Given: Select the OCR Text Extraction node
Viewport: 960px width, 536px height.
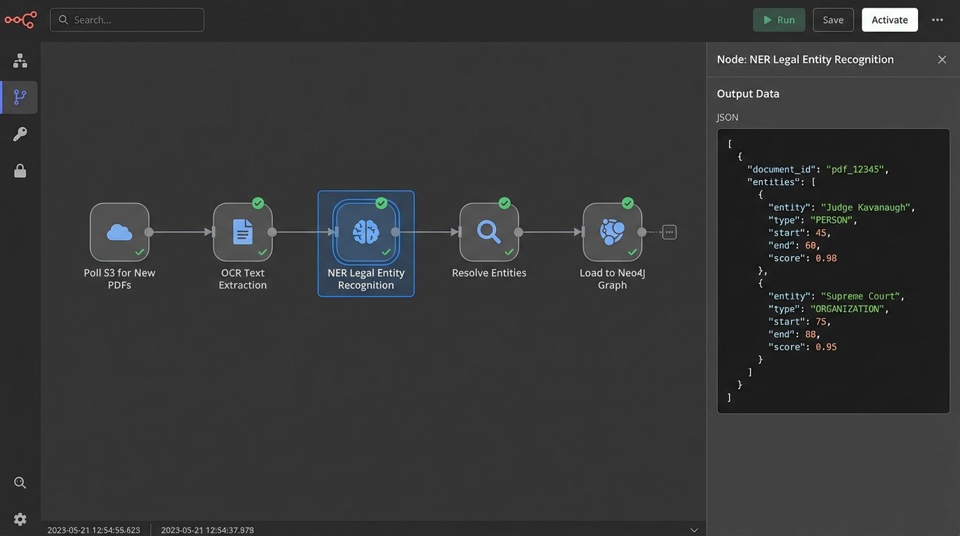Looking at the screenshot, I should pos(243,232).
